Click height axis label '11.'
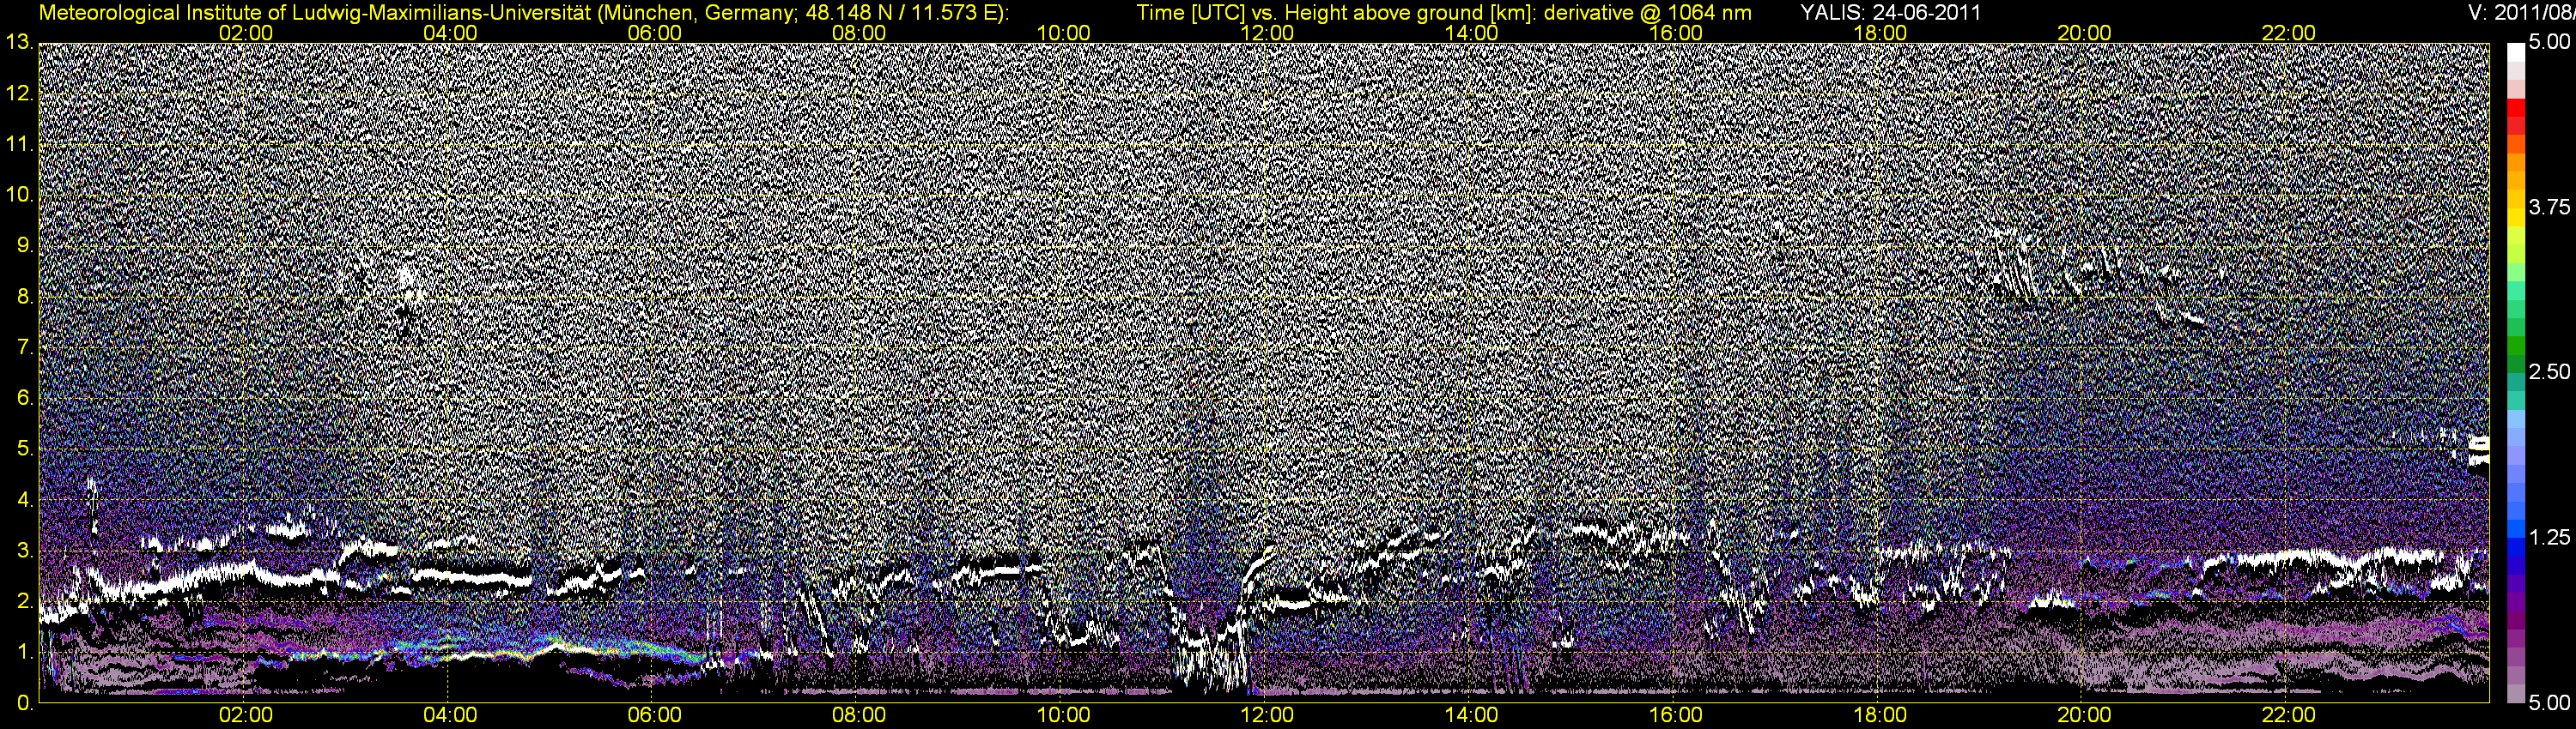 click(19, 144)
